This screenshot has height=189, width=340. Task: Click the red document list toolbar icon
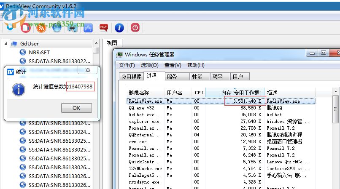(x=26, y=28)
